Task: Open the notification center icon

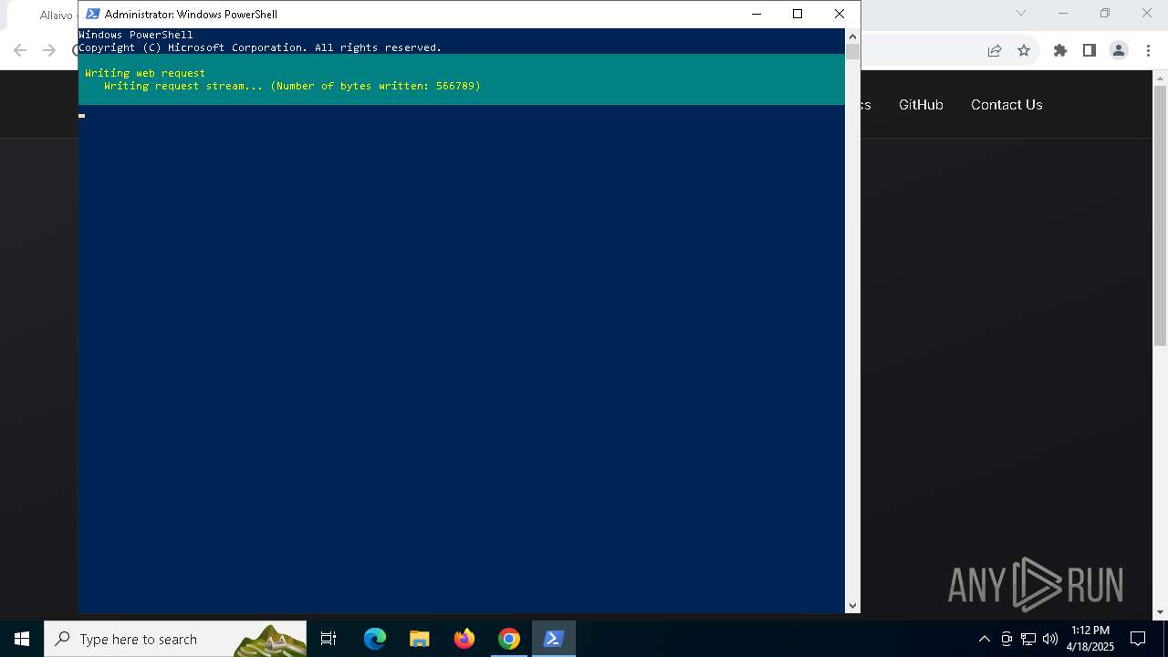Action: pos(1138,639)
